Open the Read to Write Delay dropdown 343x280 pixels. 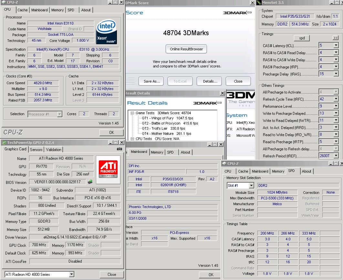(336, 135)
